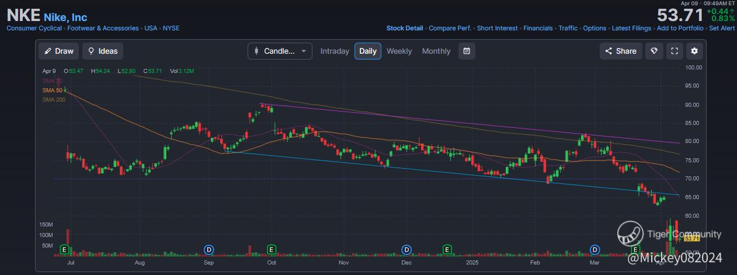Open the Options link
The width and height of the screenshot is (737, 275).
click(x=595, y=28)
